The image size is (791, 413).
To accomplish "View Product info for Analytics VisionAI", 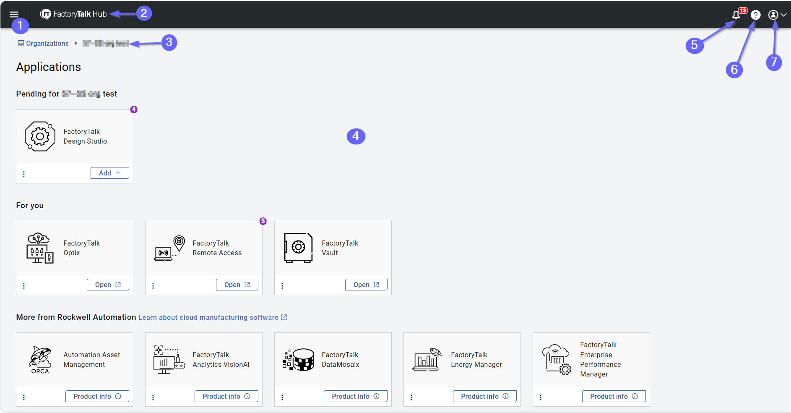I will 226,396.
